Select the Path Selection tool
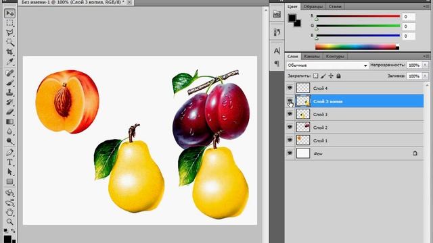Screen dimensions: 433x243 click(x=9, y=171)
